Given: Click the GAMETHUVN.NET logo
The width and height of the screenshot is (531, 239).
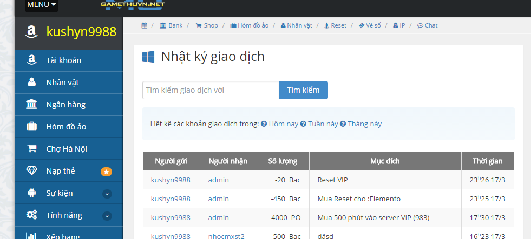Looking at the screenshot, I should click(x=133, y=4).
